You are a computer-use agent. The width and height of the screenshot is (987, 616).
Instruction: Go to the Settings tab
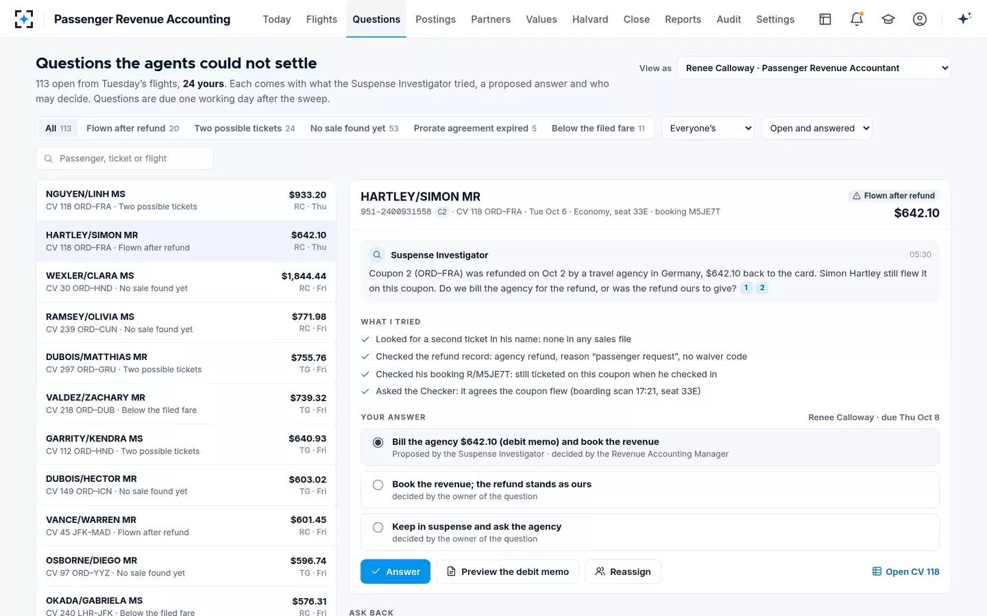point(775,19)
